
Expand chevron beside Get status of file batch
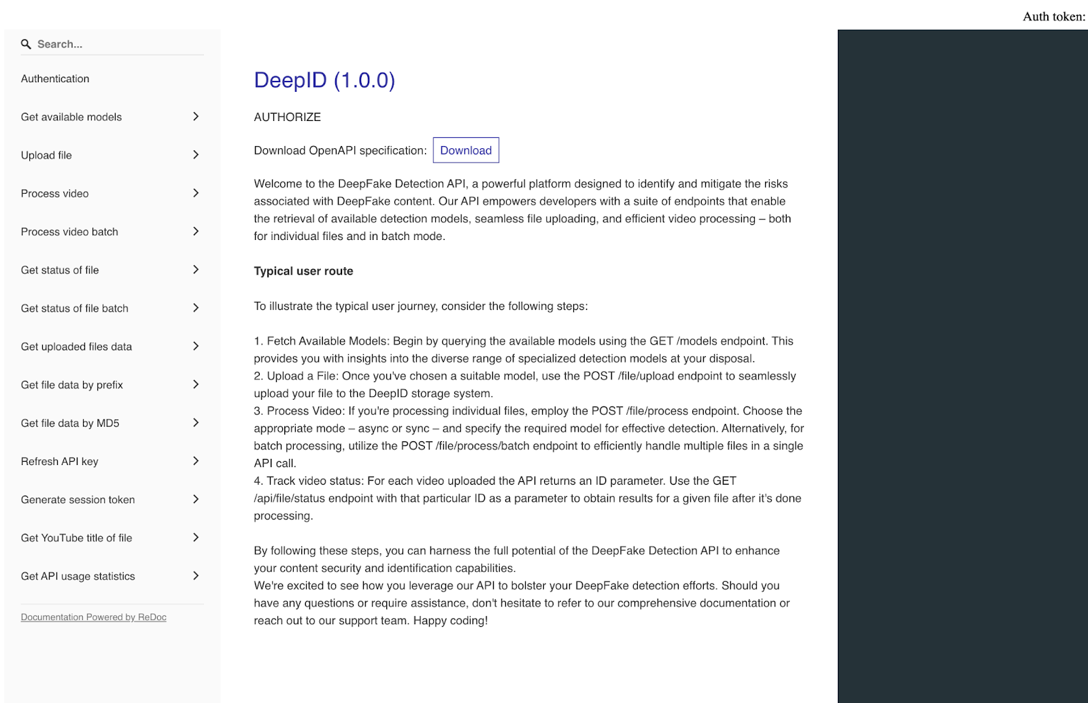(196, 308)
